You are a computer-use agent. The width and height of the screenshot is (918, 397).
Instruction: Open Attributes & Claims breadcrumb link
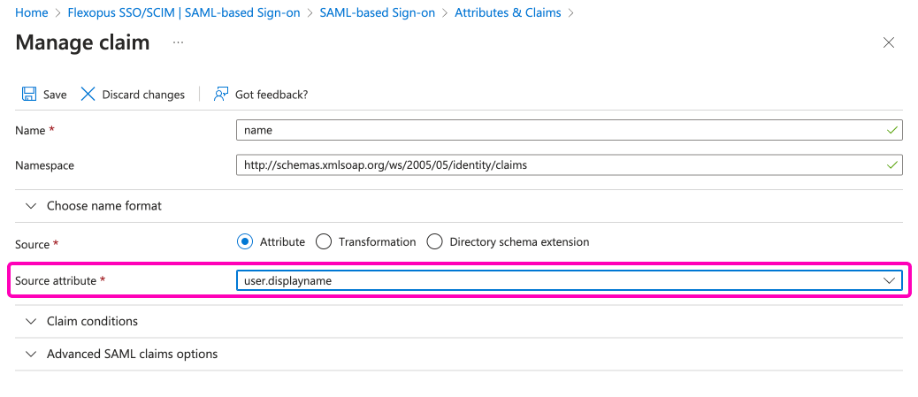[x=508, y=12]
